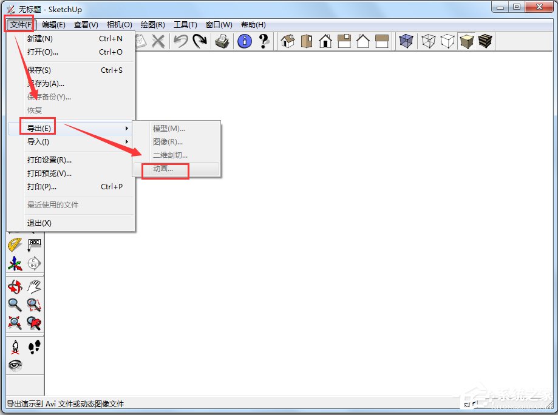Click the question mark Help icon
This screenshot has height=415, width=558.
point(264,41)
